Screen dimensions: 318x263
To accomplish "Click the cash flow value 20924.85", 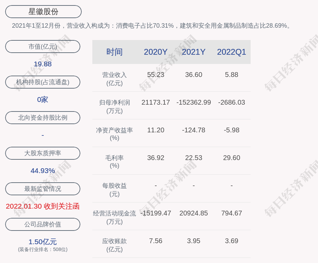I will (194, 213).
